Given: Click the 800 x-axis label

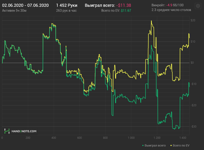Looking at the screenshot, I should (x=105, y=138).
